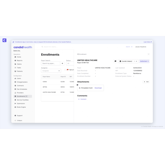The width and height of the screenshot is (165, 165).
Task: Toggle the priority flag button
Action: point(115,61)
